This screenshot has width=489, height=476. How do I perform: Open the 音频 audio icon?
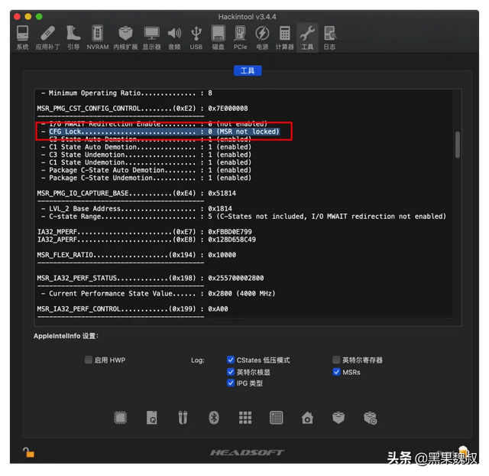pos(174,37)
